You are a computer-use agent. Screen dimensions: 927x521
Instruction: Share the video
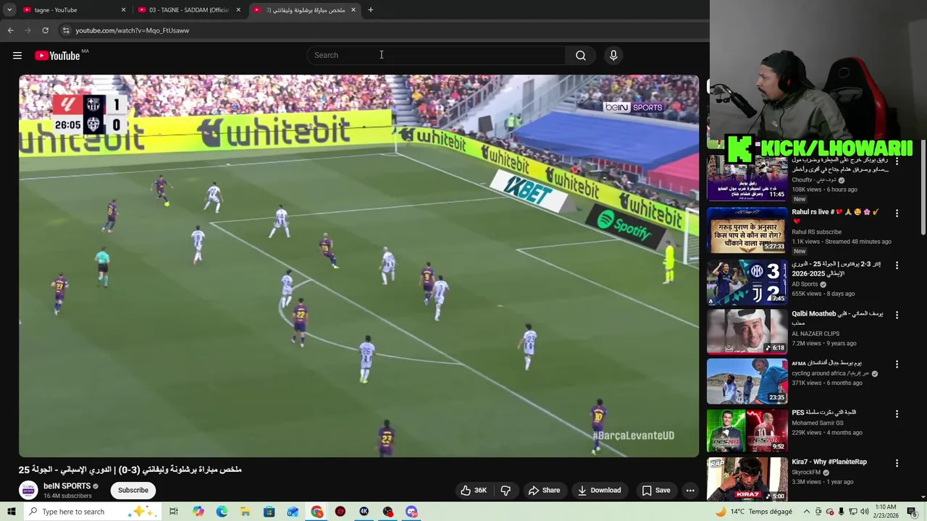pyautogui.click(x=544, y=491)
